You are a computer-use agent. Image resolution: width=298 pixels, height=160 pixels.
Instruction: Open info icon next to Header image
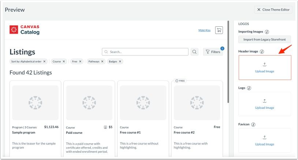pyautogui.click(x=262, y=52)
